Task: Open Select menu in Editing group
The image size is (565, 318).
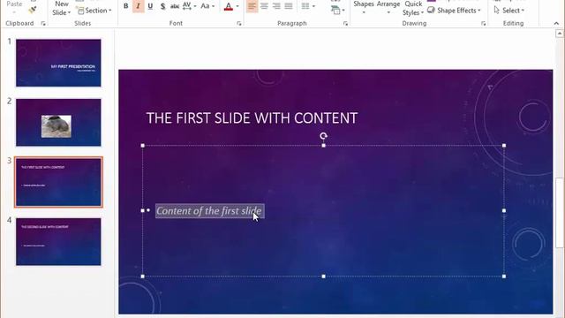Action: (x=508, y=11)
